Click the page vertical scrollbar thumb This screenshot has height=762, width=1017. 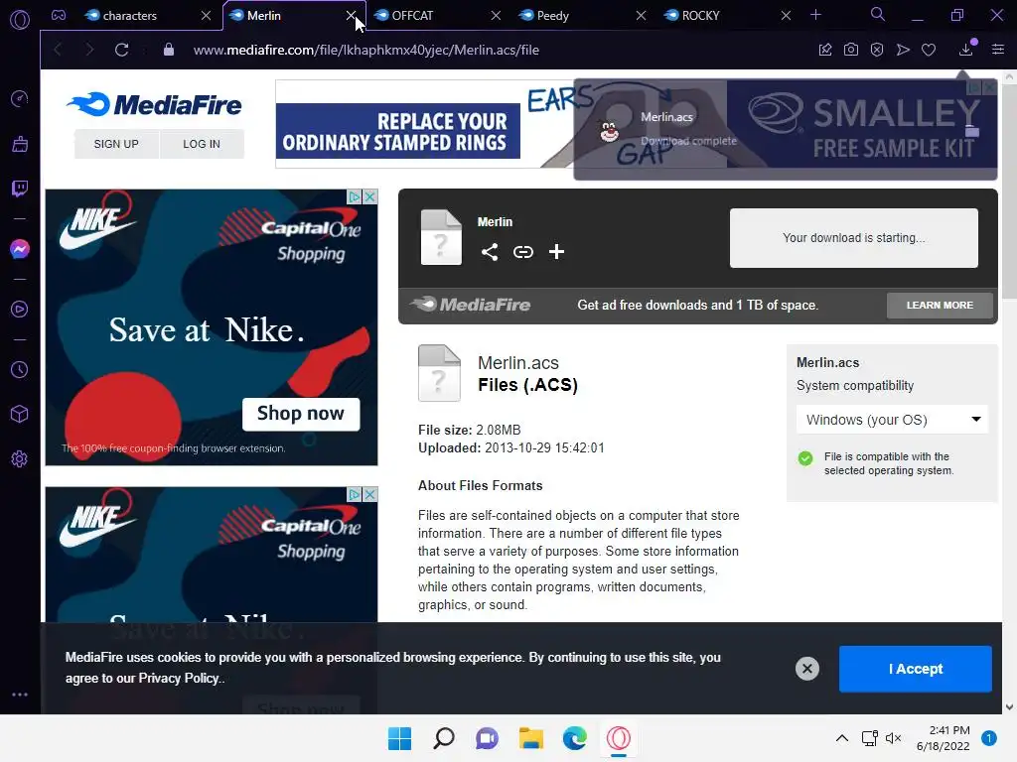(x=1009, y=191)
